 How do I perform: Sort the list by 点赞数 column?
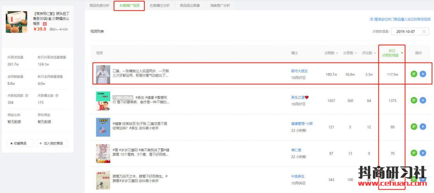point(331,53)
